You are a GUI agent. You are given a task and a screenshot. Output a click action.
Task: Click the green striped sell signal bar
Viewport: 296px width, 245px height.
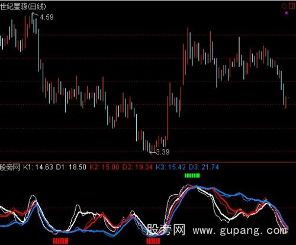point(192,175)
